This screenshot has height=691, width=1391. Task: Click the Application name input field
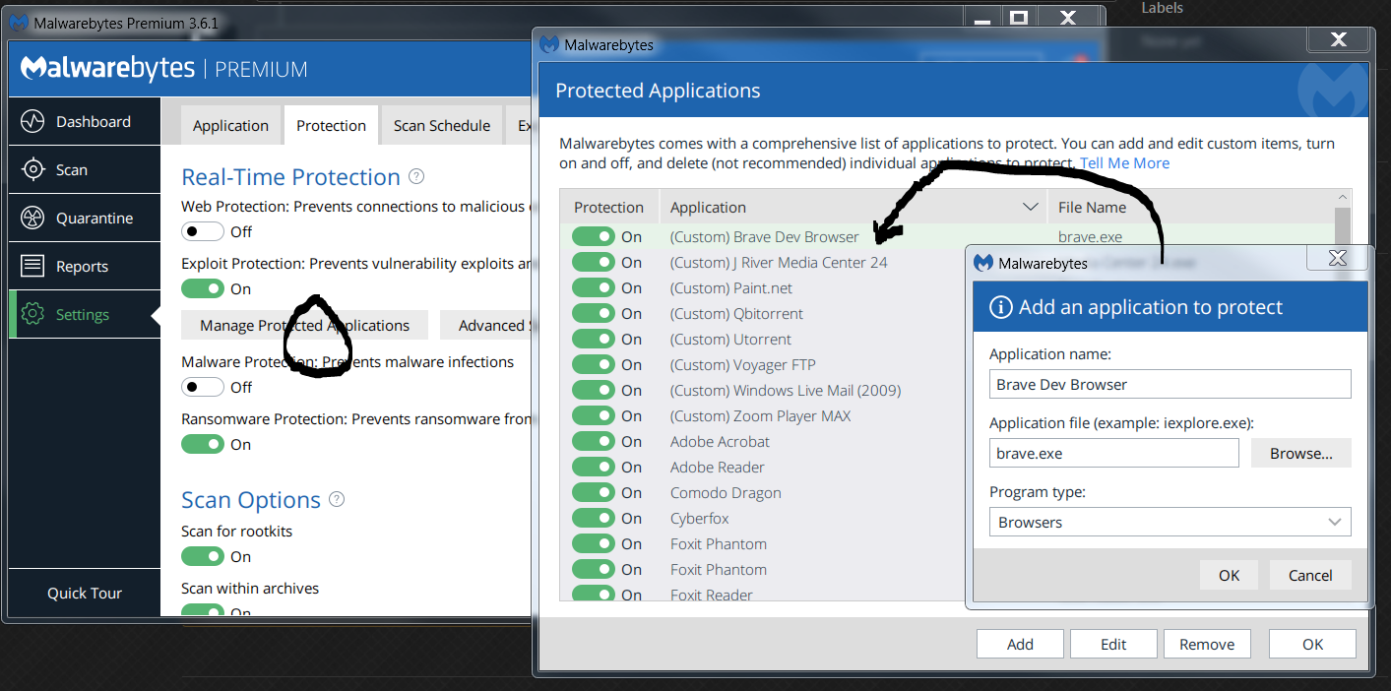1170,384
